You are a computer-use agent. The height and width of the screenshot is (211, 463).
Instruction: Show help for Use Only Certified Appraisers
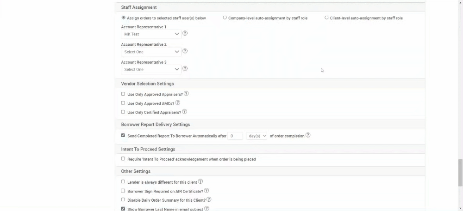coord(184,112)
